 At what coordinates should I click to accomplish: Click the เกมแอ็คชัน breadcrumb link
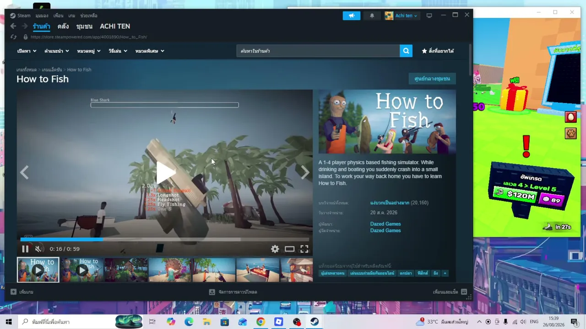tap(52, 69)
